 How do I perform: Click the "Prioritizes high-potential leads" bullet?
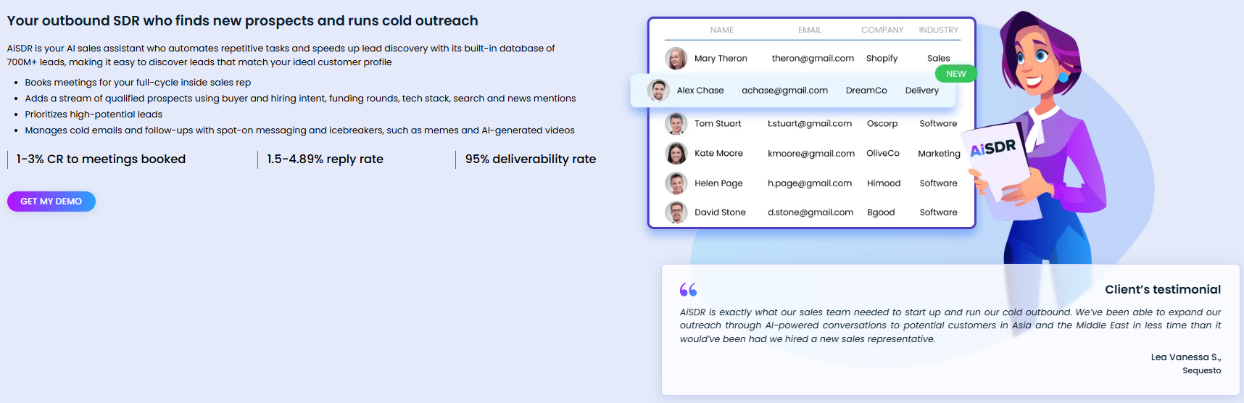(x=94, y=115)
